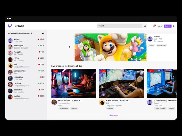Click Hitboxking avatar in sidebar
This screenshot has width=182, height=136.
pos(10,78)
